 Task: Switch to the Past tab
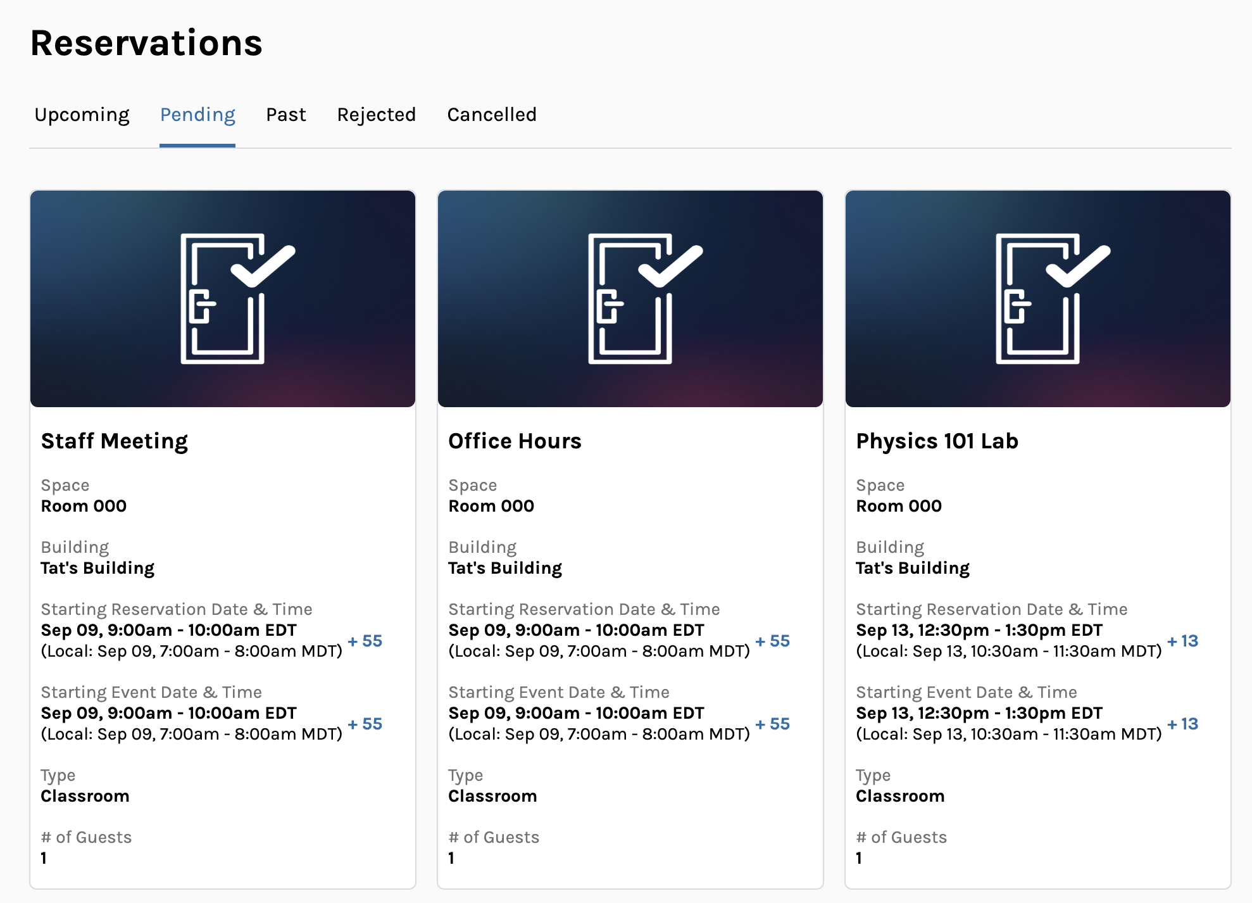coord(285,115)
